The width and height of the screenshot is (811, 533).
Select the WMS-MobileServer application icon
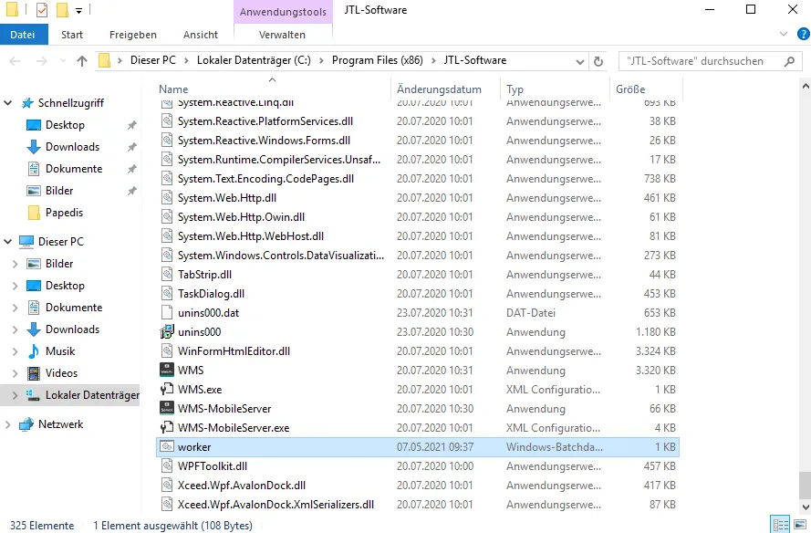click(x=167, y=408)
